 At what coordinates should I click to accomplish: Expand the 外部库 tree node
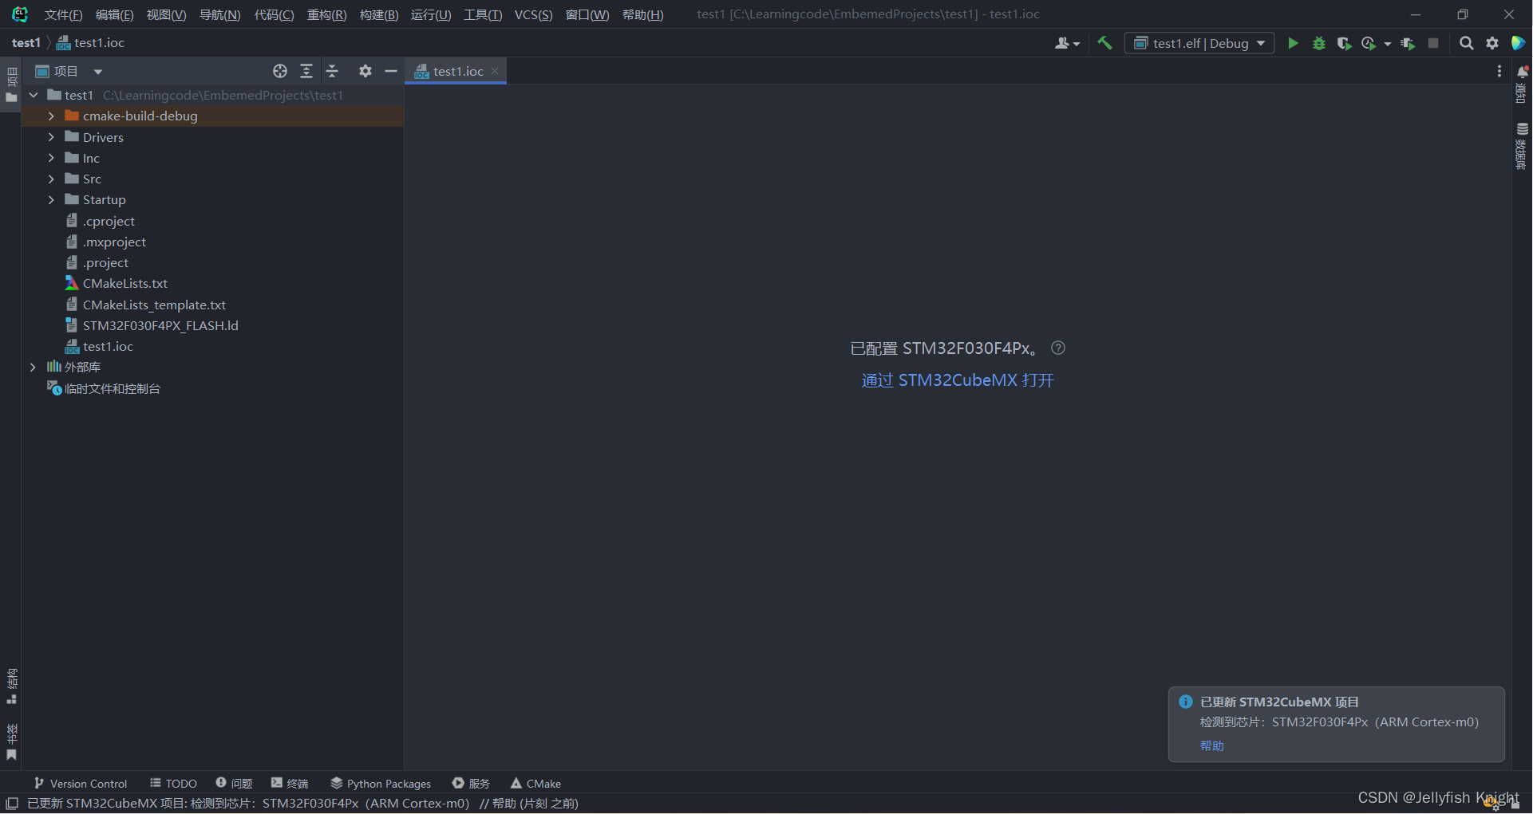pyautogui.click(x=33, y=366)
